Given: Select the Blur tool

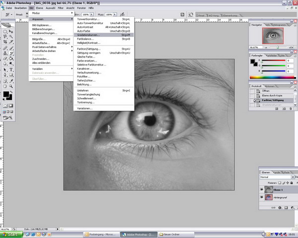Looking at the screenshot, I should click(5, 63).
